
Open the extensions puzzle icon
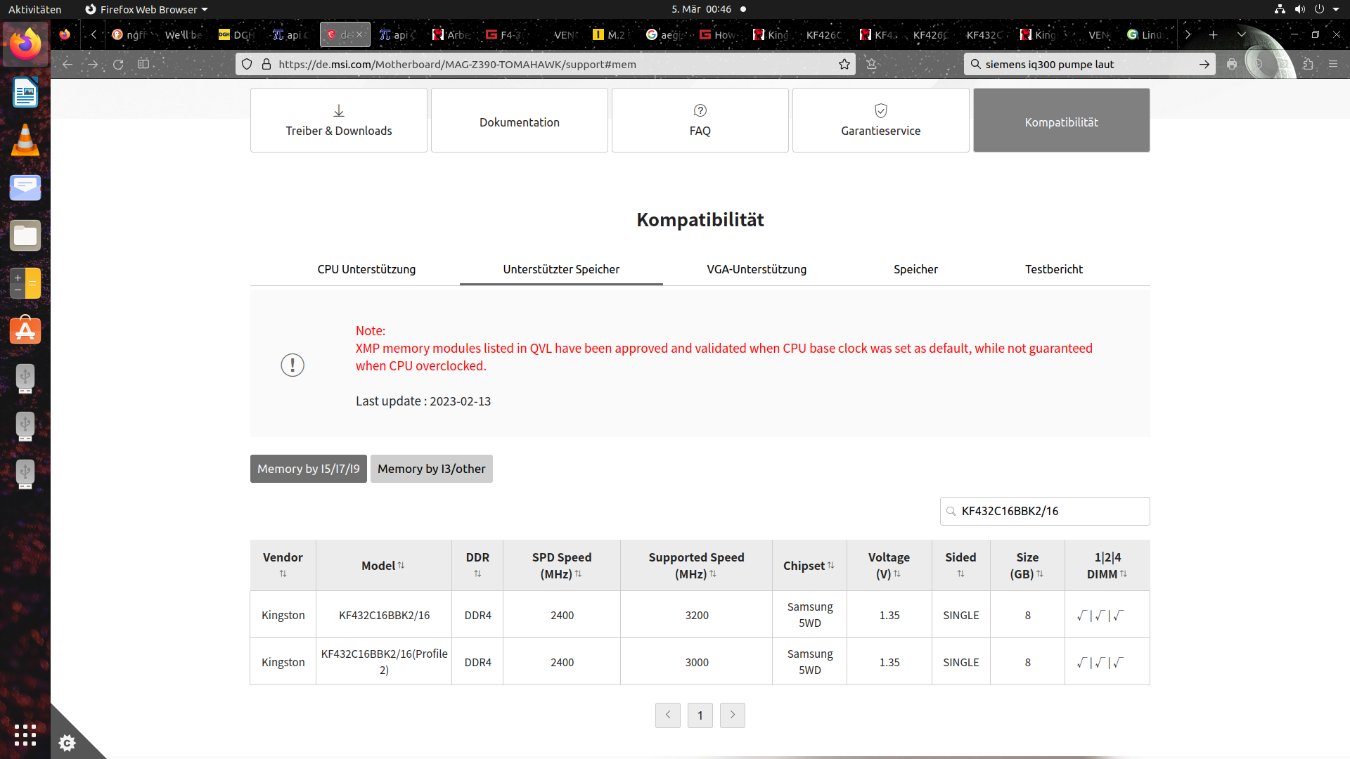click(x=1308, y=64)
